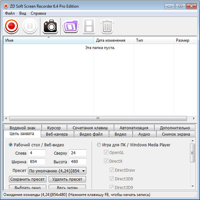Screen dimensions: 200x200
Task: Select the Игра для ПК radio option
Action: [x=99, y=145]
